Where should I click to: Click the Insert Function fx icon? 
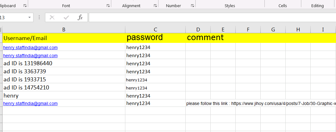tap(80, 17)
